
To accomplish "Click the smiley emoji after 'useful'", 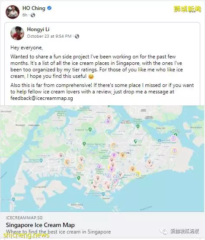I will click(91, 76).
